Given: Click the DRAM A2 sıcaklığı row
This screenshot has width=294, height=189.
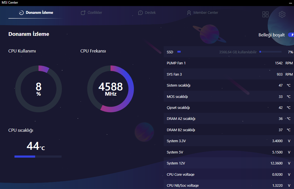Looking at the screenshot, I should [x=229, y=119].
